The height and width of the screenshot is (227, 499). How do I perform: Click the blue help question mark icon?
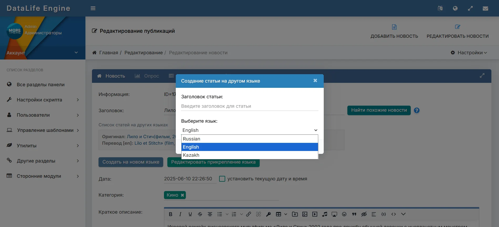pos(416,111)
